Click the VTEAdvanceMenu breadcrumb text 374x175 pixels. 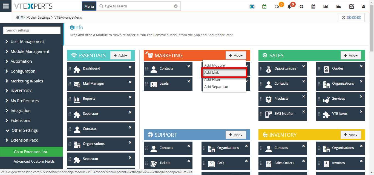[x=68, y=18]
